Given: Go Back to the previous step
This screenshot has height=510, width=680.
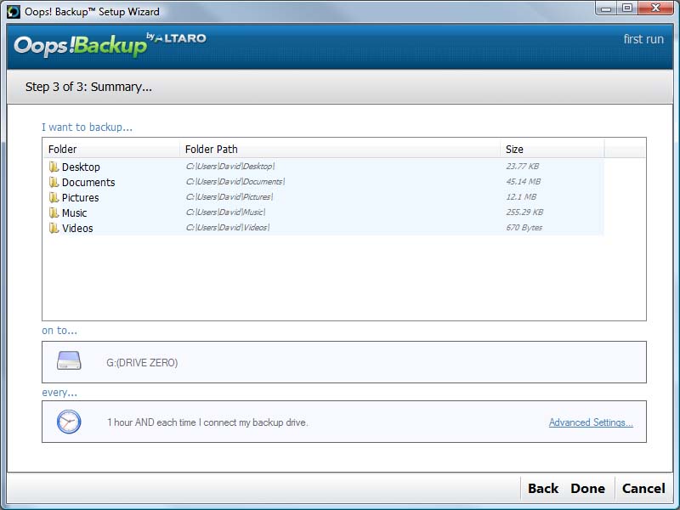Looking at the screenshot, I should tap(543, 488).
